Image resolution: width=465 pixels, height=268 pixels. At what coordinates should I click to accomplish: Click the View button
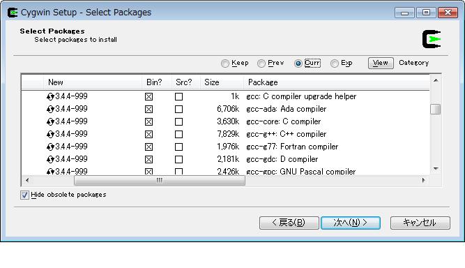point(381,63)
